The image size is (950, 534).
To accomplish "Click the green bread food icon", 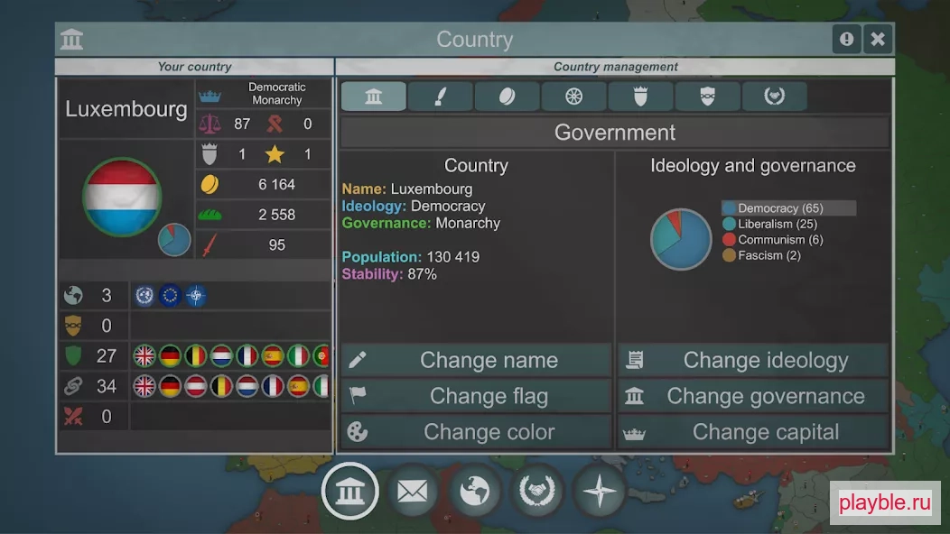I will 210,215.
